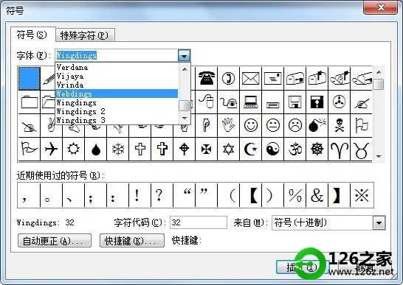The height and width of the screenshot is (285, 403).
Task: Select the water droplet symbol
Action: point(96,149)
